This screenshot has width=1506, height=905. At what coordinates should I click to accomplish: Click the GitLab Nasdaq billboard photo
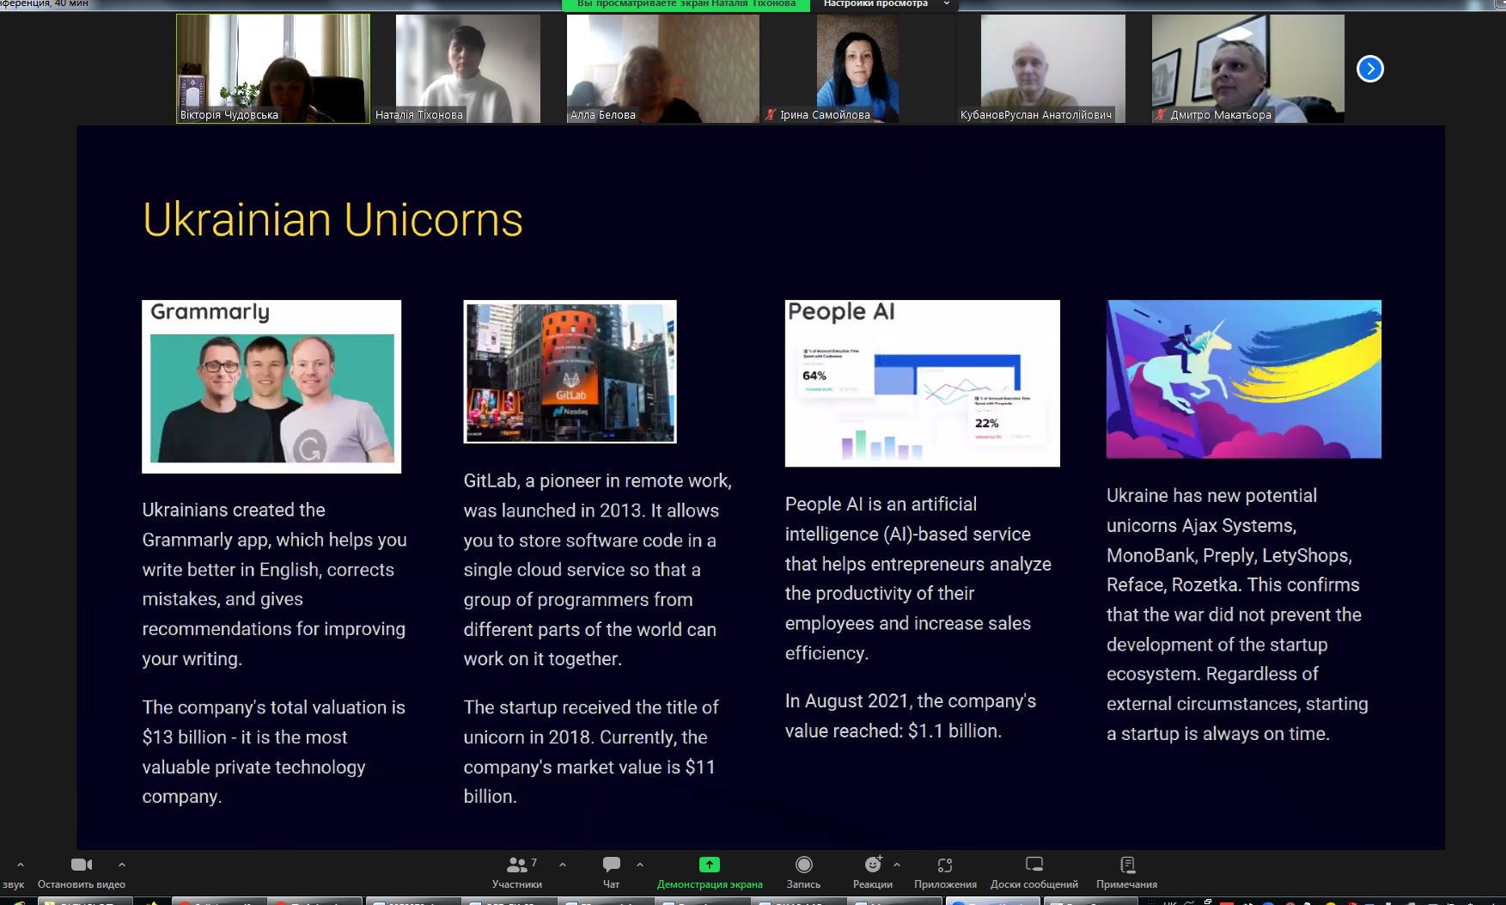[570, 371]
